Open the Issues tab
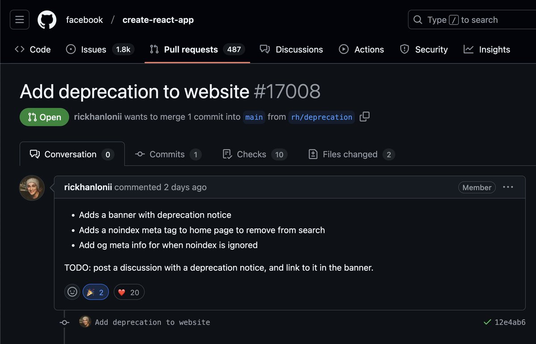The image size is (536, 344). [x=99, y=50]
